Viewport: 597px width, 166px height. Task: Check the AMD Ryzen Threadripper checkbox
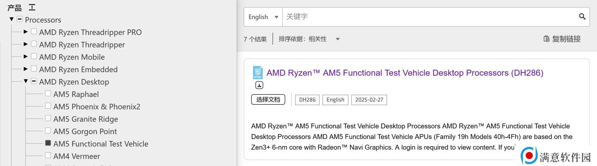click(x=34, y=44)
